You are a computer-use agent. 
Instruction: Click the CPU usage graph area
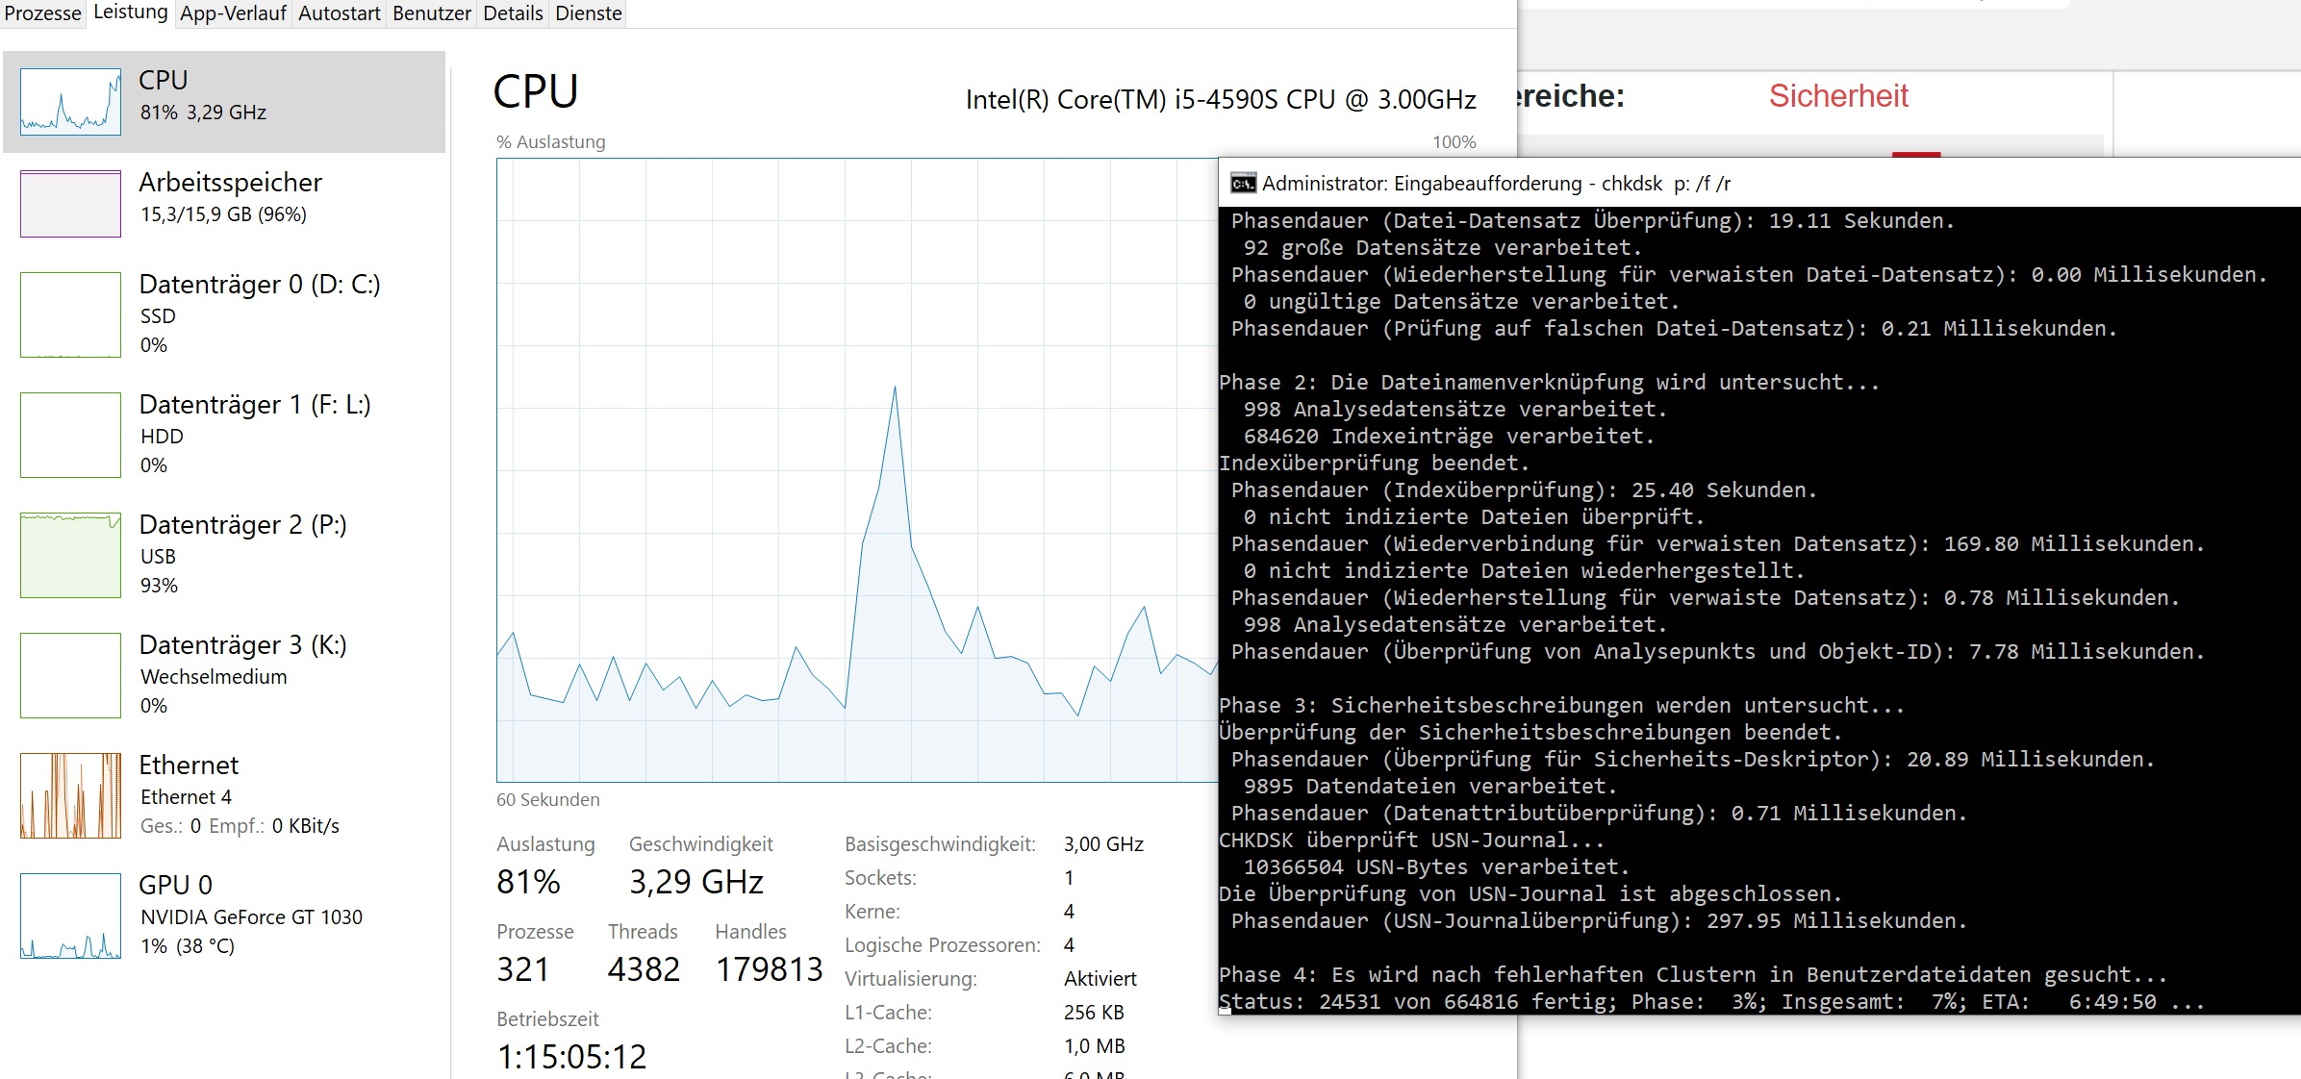tap(856, 470)
